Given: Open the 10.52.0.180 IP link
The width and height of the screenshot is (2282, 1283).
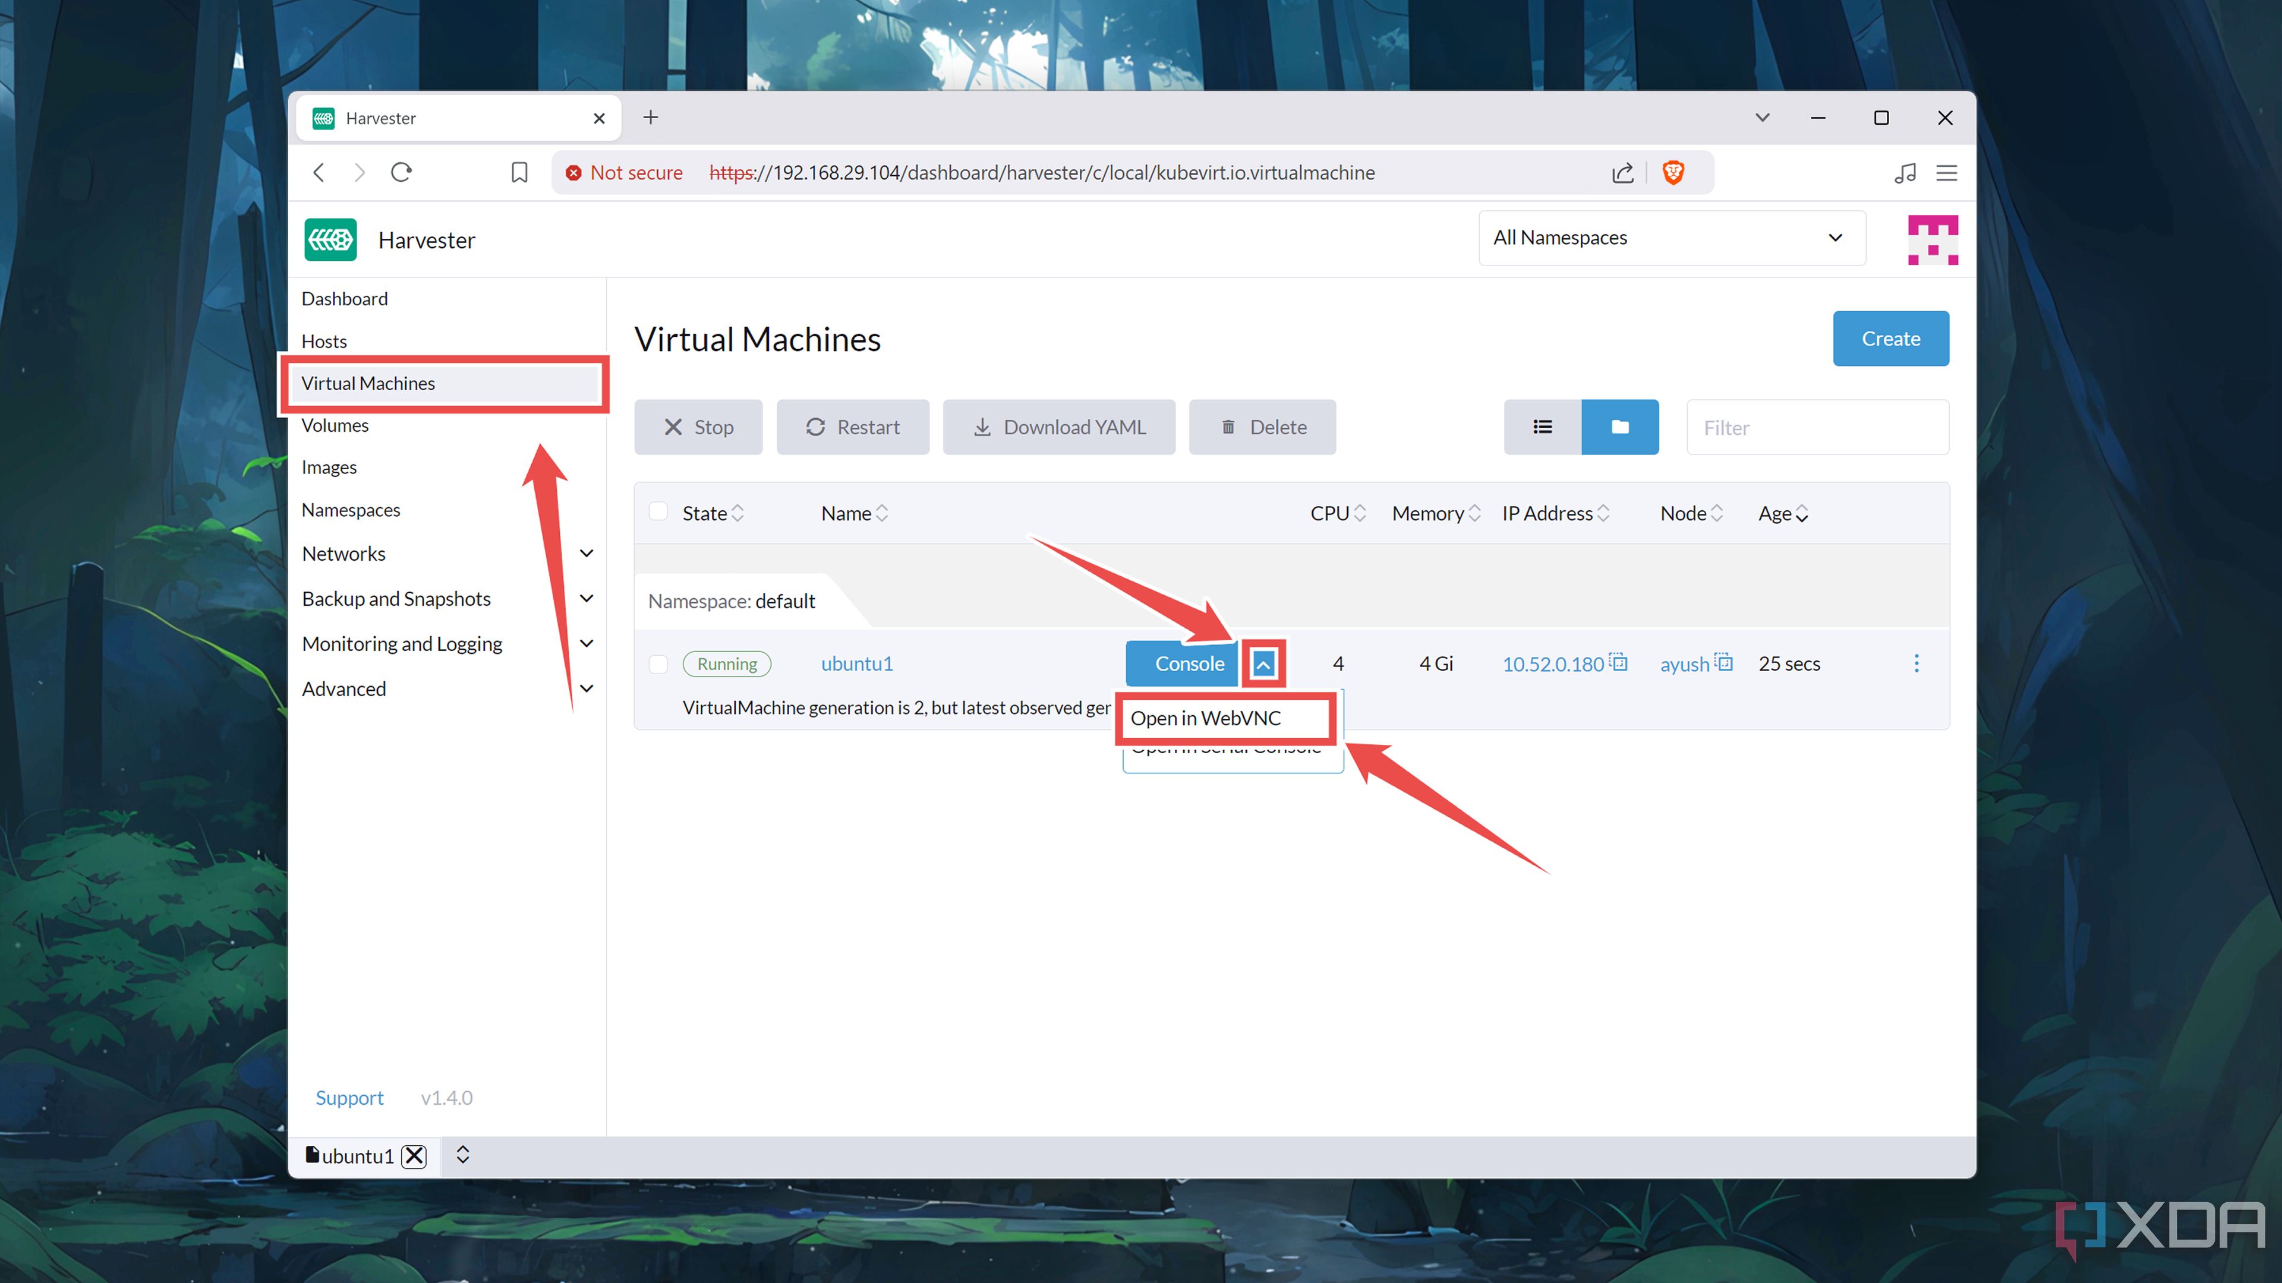Looking at the screenshot, I should (1553, 664).
